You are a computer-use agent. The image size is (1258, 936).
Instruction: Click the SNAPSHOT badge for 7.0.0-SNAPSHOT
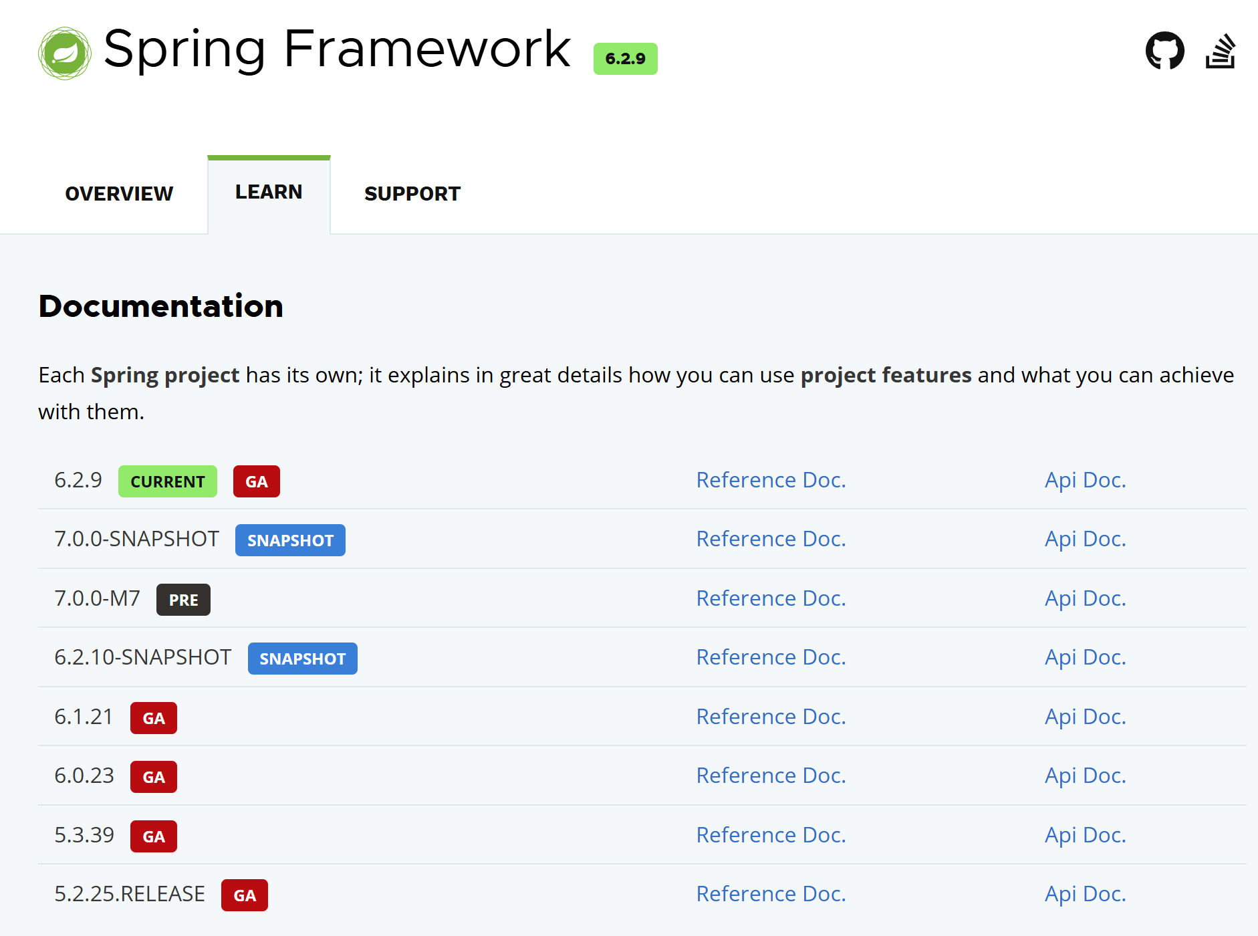click(x=290, y=540)
